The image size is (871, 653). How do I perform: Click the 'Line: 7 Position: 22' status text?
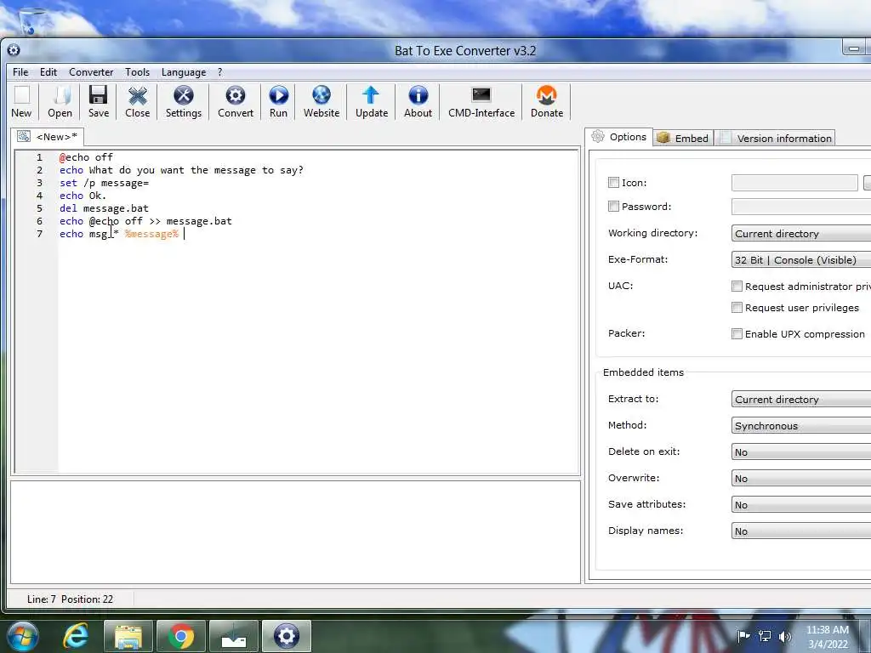pyautogui.click(x=70, y=599)
